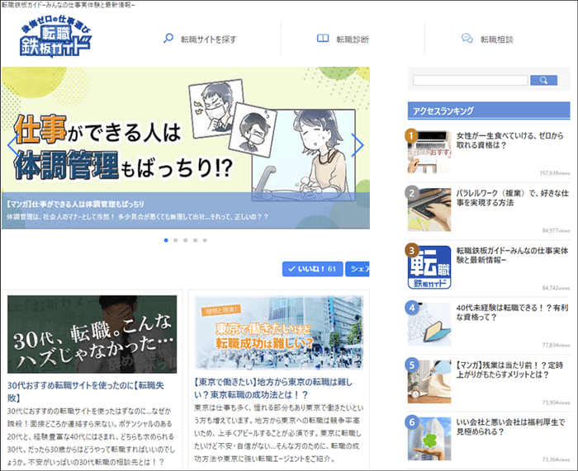Click the シェア share button

point(358,269)
